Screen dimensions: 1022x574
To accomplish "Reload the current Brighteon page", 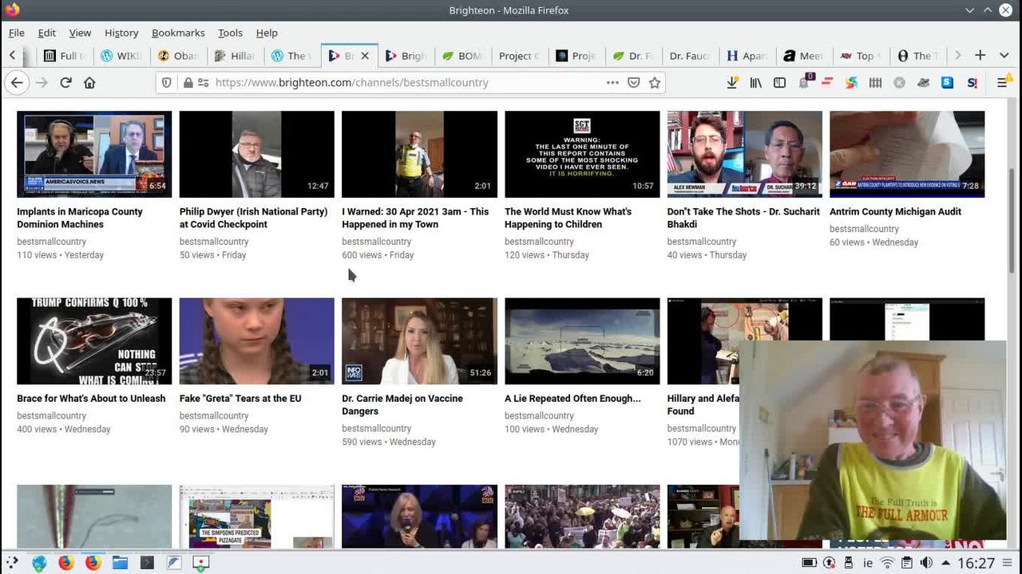I will click(x=65, y=82).
